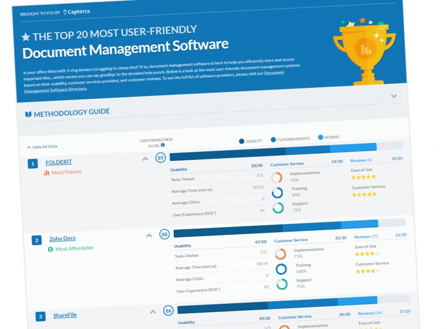447x329 pixels.
Task: Click Zoho Docs' Ease of Use star rating
Action: [x=367, y=254]
